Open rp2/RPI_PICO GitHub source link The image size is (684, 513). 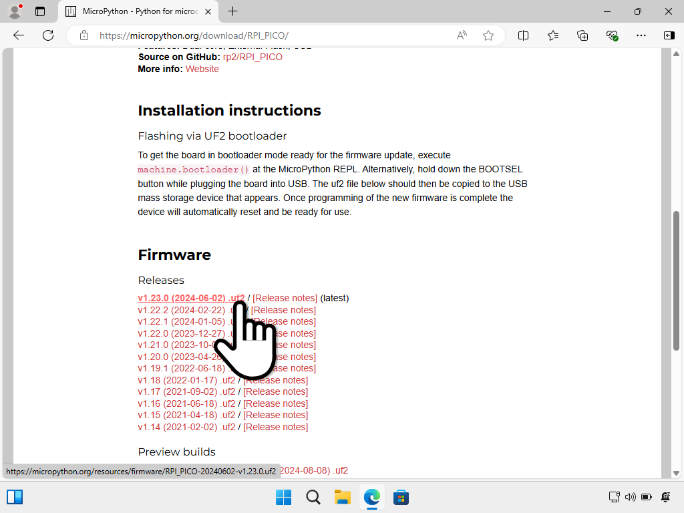[x=252, y=57]
